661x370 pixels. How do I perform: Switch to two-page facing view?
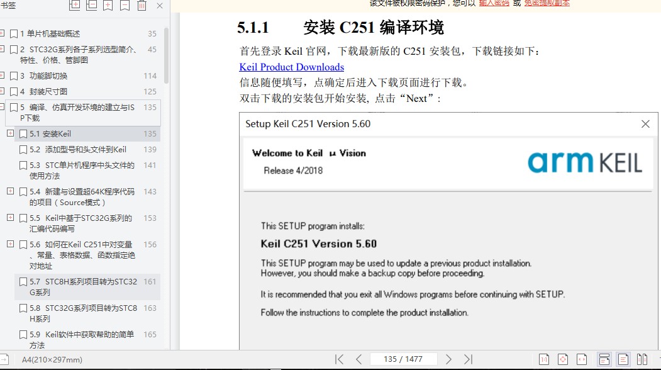pyautogui.click(x=642, y=359)
